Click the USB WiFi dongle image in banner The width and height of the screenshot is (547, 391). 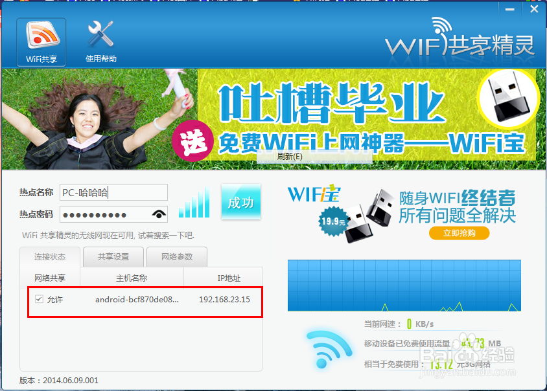tap(507, 98)
